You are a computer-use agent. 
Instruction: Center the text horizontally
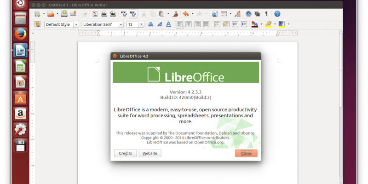coord(189,24)
